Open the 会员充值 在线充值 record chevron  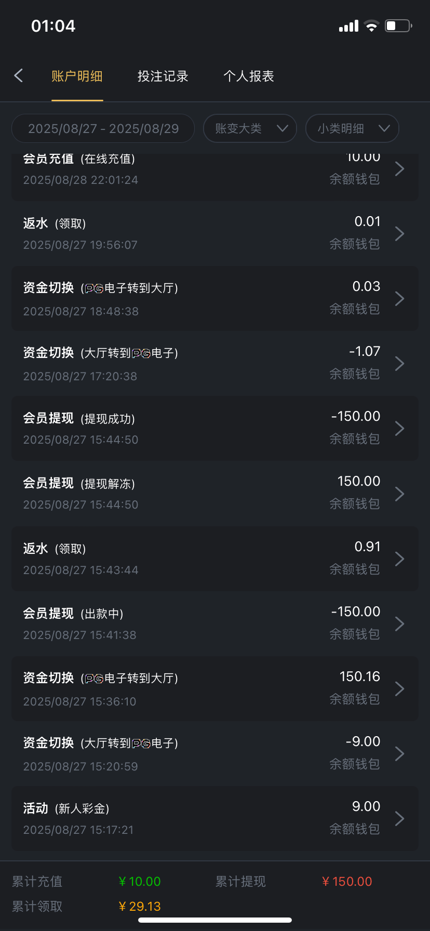click(399, 169)
